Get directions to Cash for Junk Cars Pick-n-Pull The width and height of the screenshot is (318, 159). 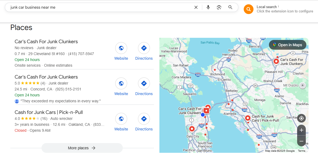pos(144,119)
